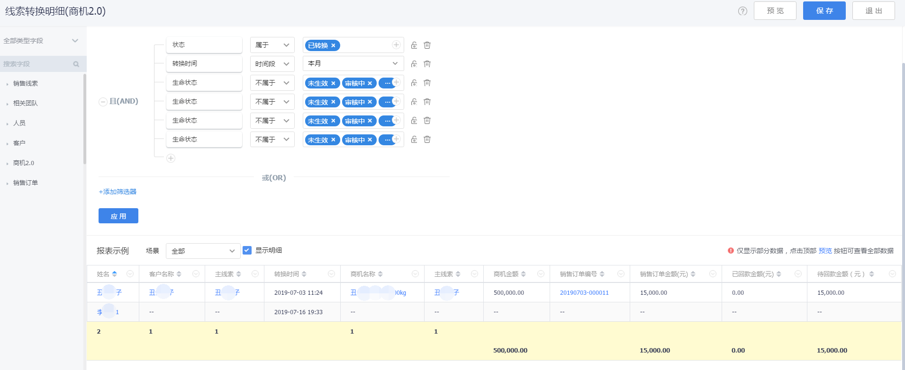The width and height of the screenshot is (905, 370).
Task: Open 商机金额 column options circle
Action: click(541, 274)
